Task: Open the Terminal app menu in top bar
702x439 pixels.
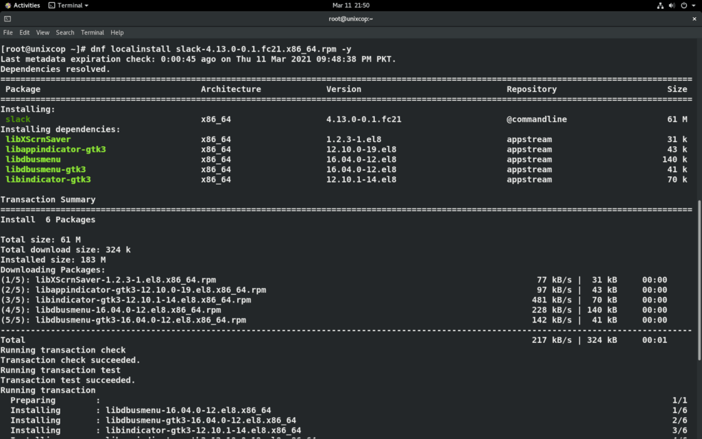Action: [69, 5]
